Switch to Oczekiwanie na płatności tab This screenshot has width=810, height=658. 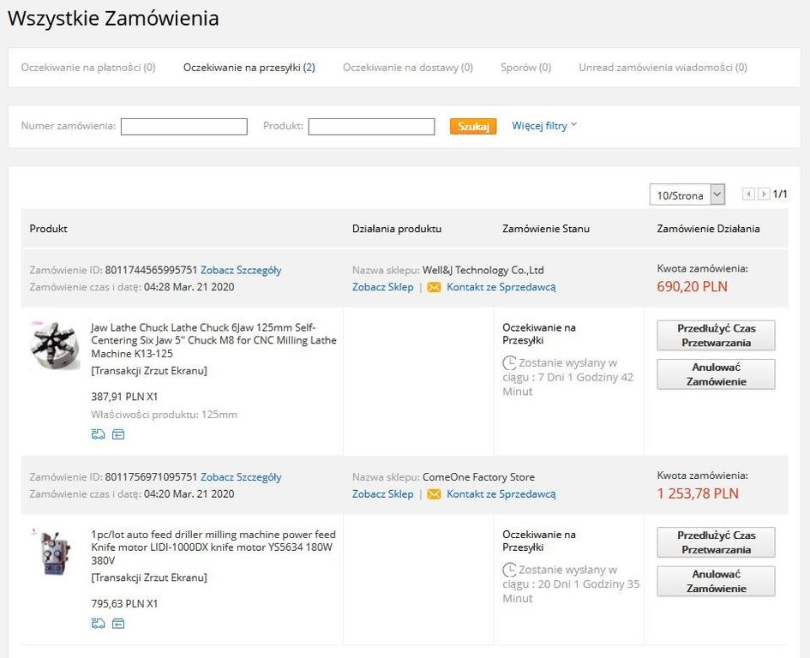[x=88, y=67]
